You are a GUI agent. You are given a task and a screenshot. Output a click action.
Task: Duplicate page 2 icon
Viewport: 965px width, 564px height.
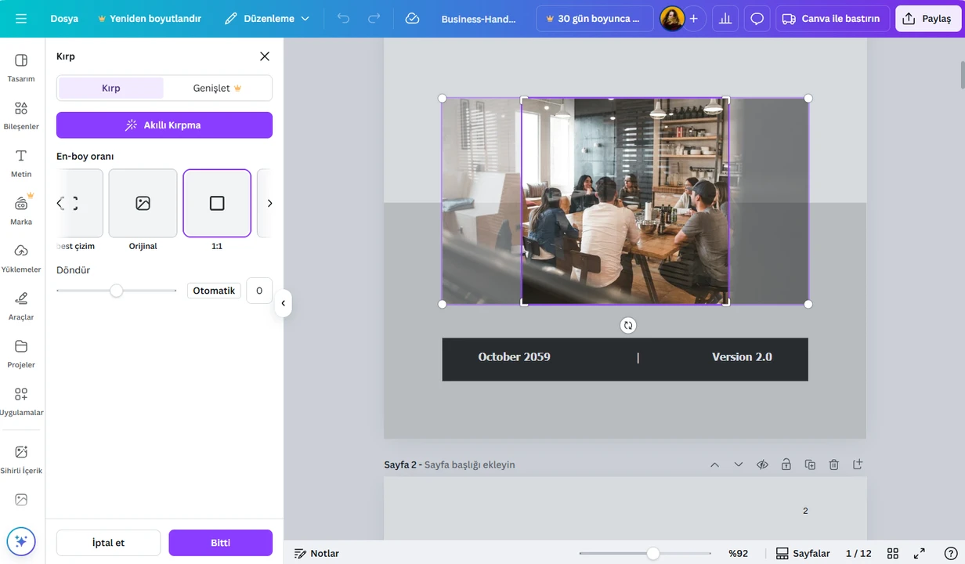tap(810, 465)
